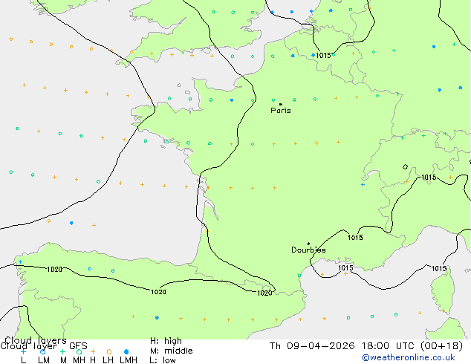
Task: Click the 1020 isobar label over eastern Pyrenees
Action: [264, 293]
